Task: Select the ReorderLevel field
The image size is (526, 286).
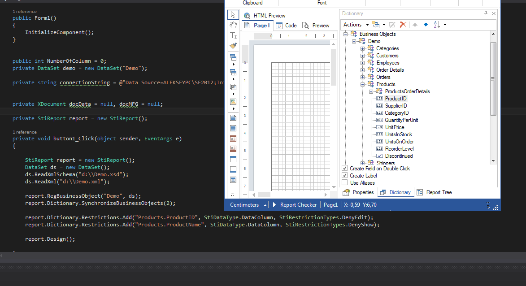Action: pos(399,149)
